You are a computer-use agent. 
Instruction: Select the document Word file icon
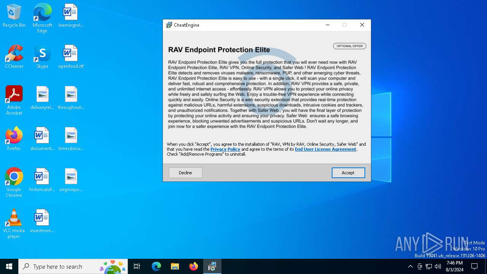click(x=42, y=139)
